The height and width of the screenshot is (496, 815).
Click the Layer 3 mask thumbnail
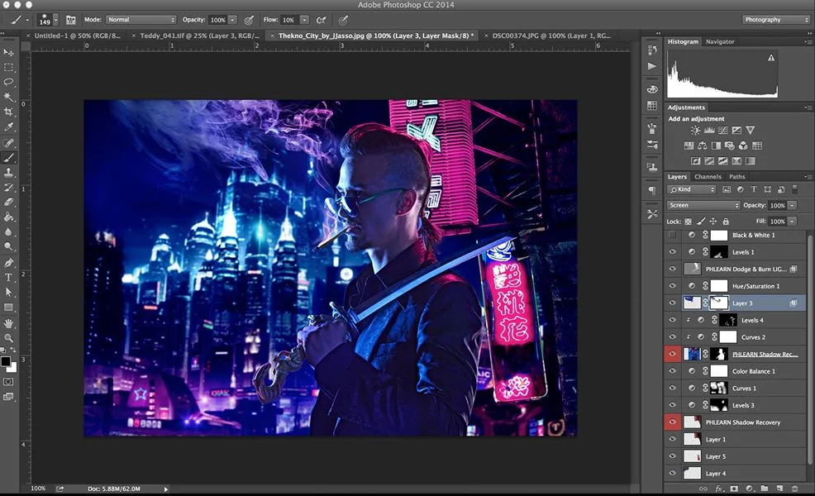(719, 303)
